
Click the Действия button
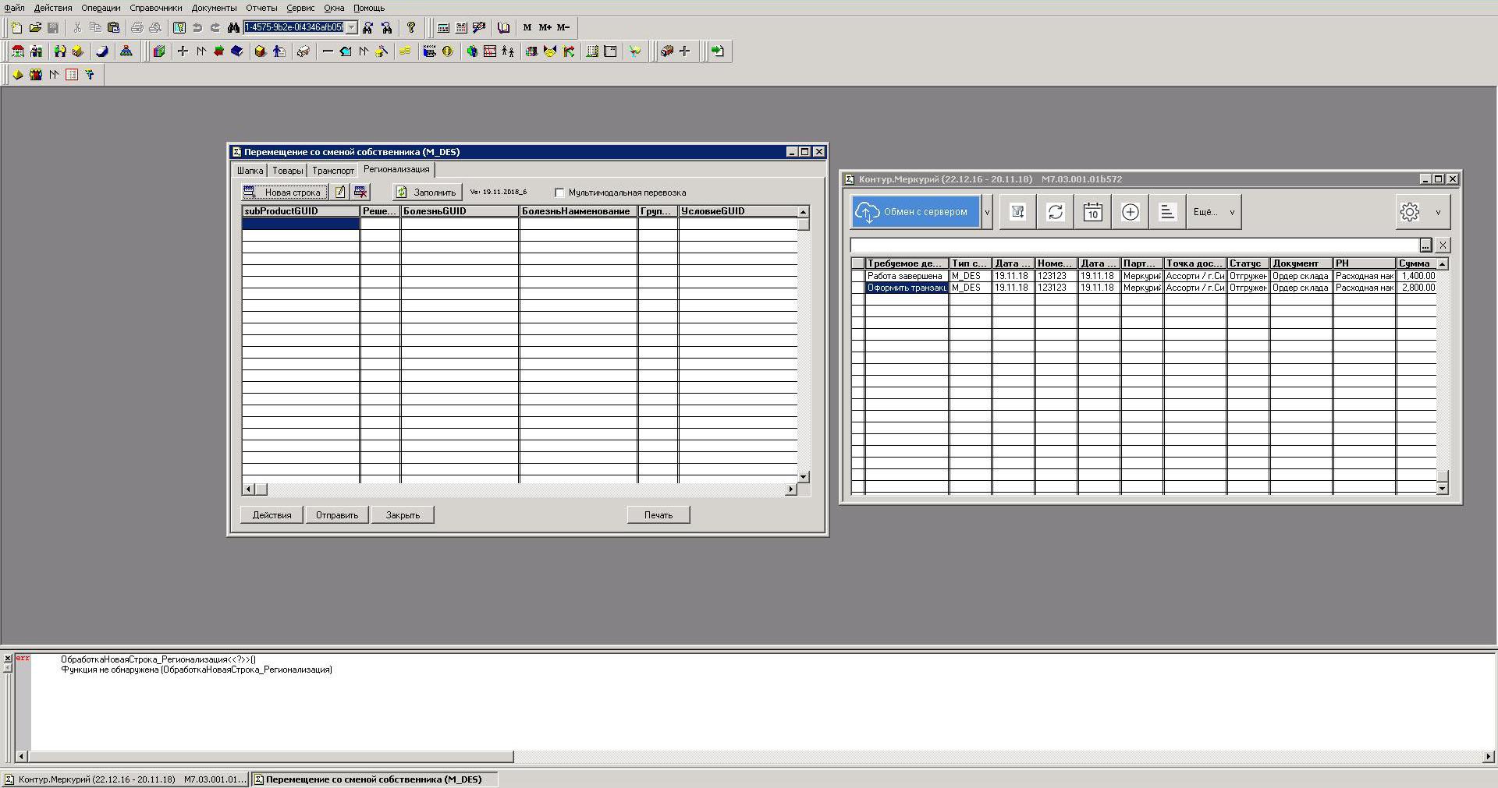272,515
